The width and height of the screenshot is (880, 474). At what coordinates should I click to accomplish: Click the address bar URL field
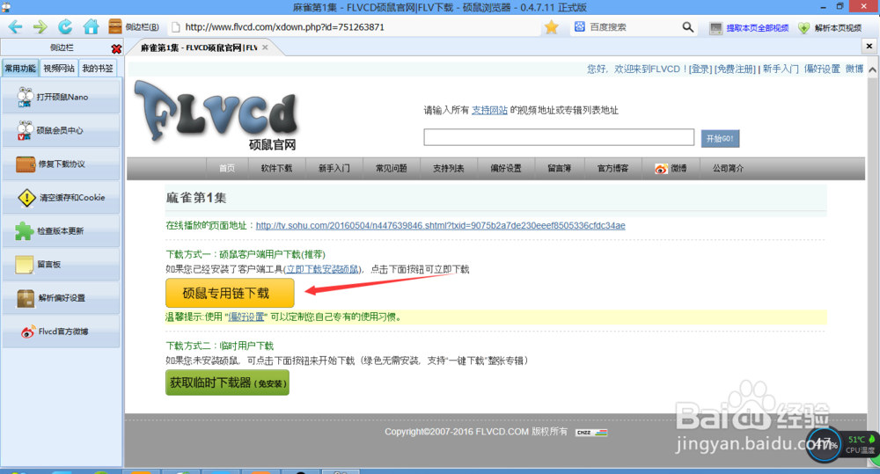point(354,27)
